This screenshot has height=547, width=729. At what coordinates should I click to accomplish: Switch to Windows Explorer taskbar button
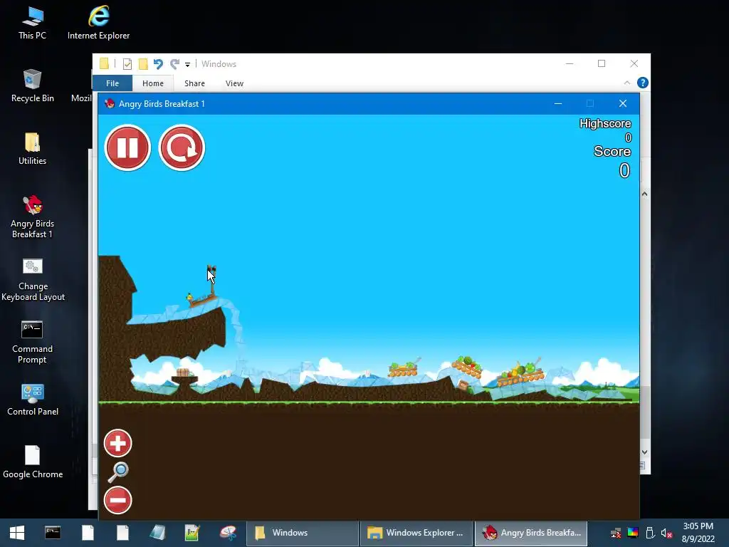point(416,533)
